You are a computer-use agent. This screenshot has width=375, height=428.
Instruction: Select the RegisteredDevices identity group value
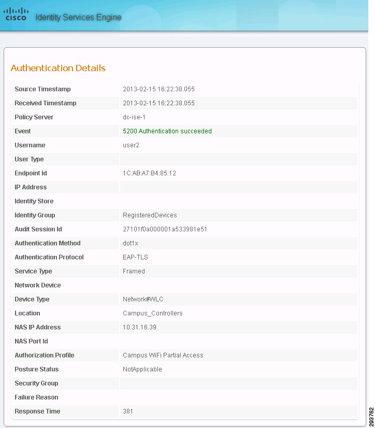[x=150, y=215]
